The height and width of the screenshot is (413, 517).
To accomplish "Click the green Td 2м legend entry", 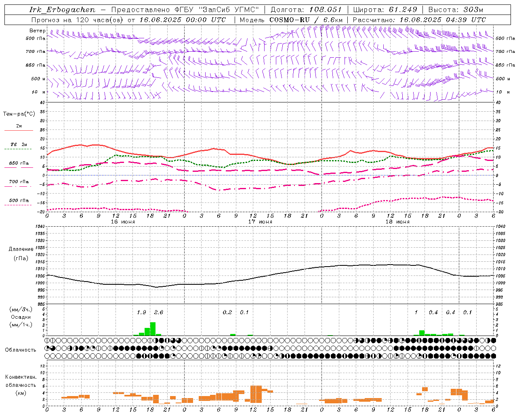I will click(x=19, y=146).
